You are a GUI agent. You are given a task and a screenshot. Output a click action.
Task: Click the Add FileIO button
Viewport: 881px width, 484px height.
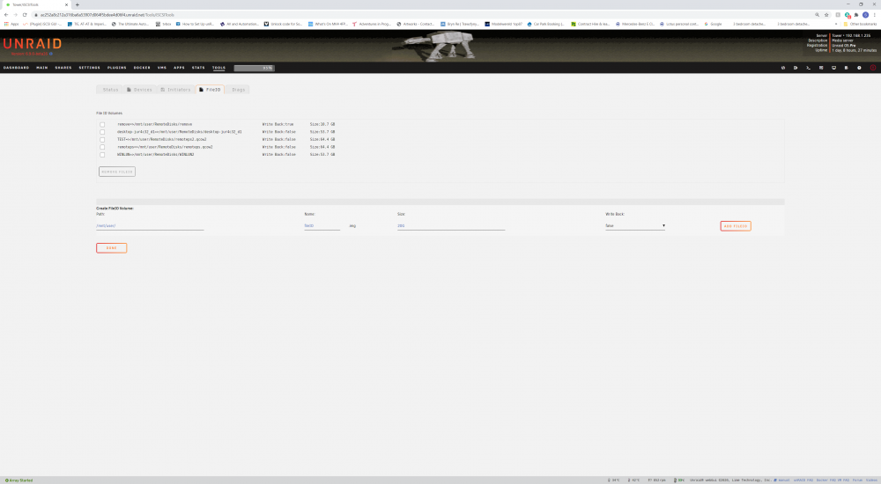pos(736,225)
